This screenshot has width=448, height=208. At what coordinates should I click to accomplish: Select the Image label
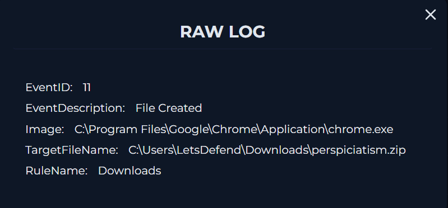click(x=45, y=130)
